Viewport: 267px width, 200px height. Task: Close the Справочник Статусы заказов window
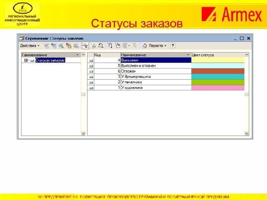click(x=248, y=39)
